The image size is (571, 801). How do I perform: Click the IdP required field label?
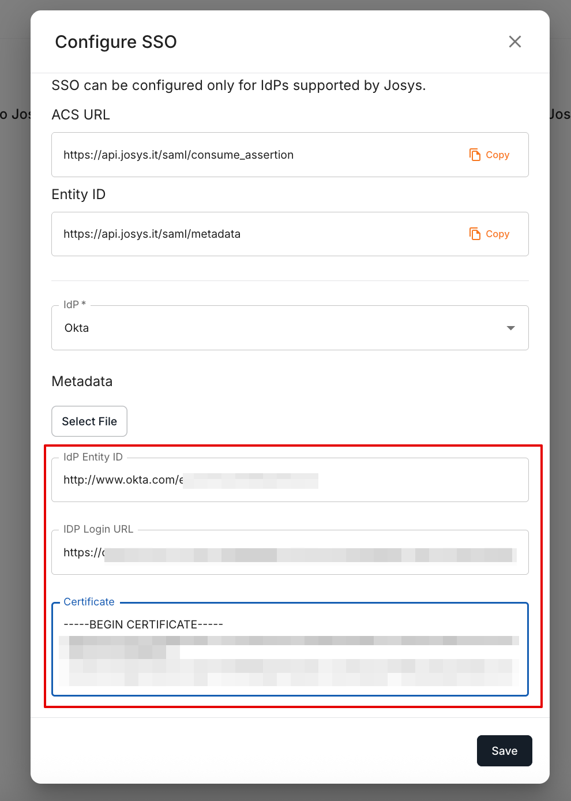tap(74, 305)
